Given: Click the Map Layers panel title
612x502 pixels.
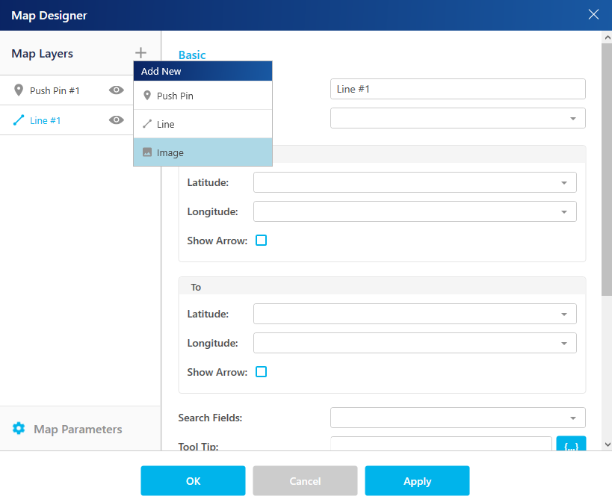Looking at the screenshot, I should (42, 54).
